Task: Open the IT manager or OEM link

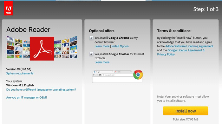Action: point(27,98)
